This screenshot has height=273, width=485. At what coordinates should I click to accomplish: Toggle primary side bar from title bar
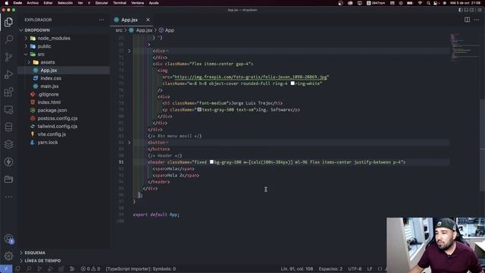point(461,10)
